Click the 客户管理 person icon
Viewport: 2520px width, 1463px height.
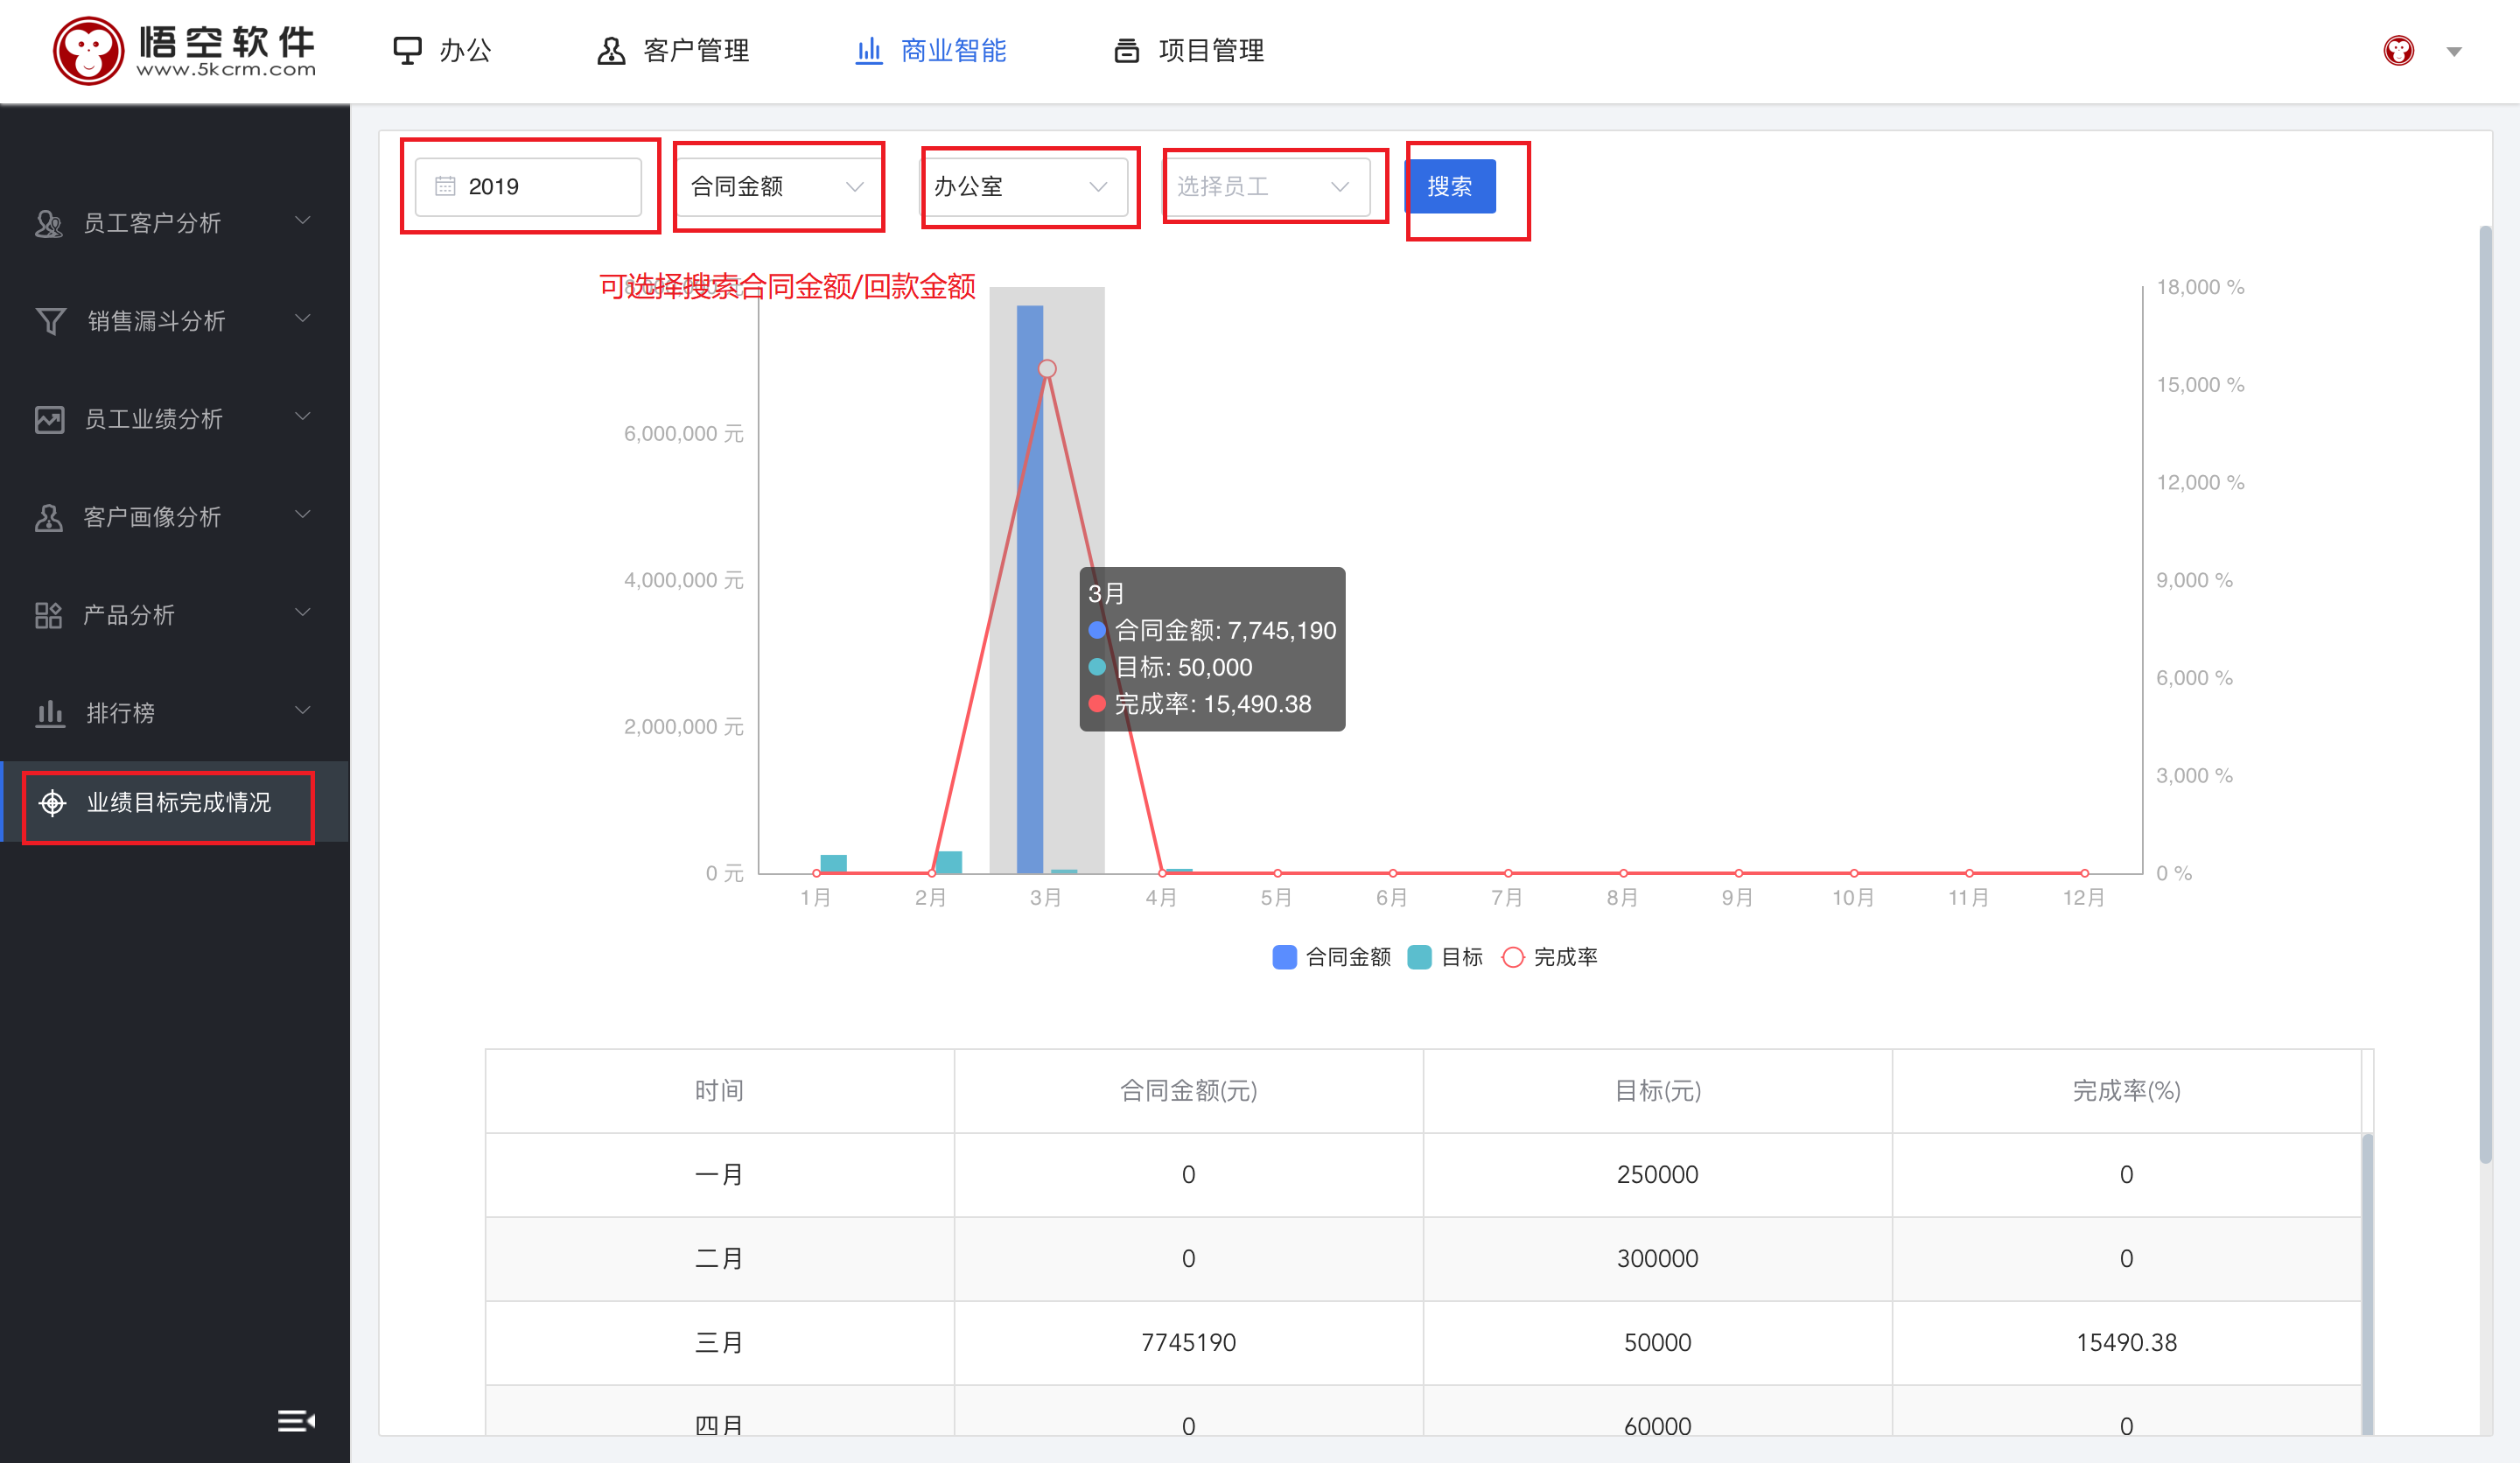point(611,50)
